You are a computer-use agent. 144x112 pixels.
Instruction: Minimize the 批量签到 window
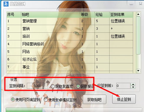tap(131, 4)
